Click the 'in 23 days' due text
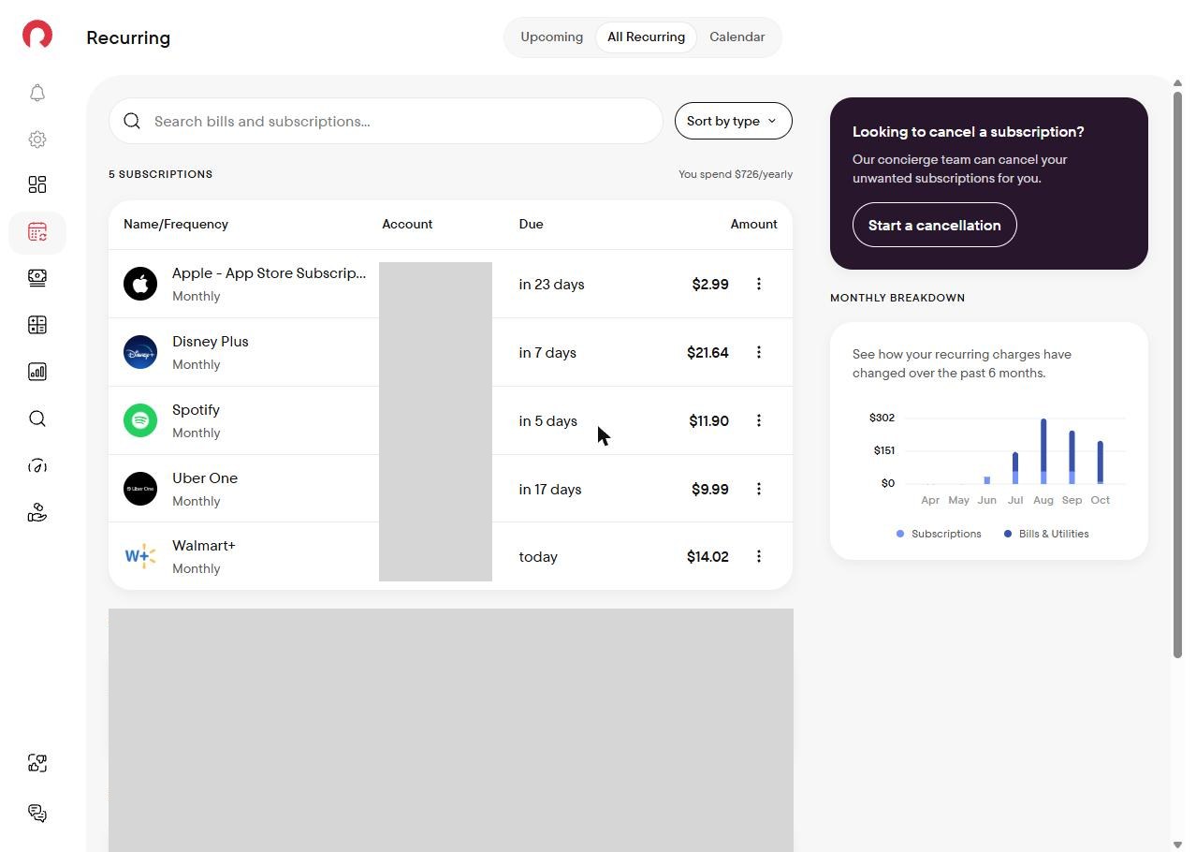 click(x=551, y=285)
